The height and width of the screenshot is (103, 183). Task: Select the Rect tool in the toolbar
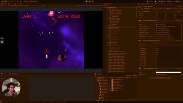[15, 1]
